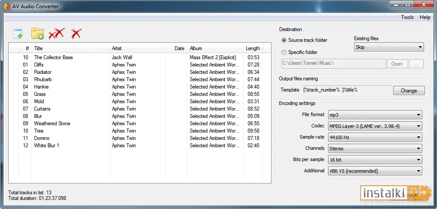Click the length 03:53
437x209 pixels.
tap(253, 57)
